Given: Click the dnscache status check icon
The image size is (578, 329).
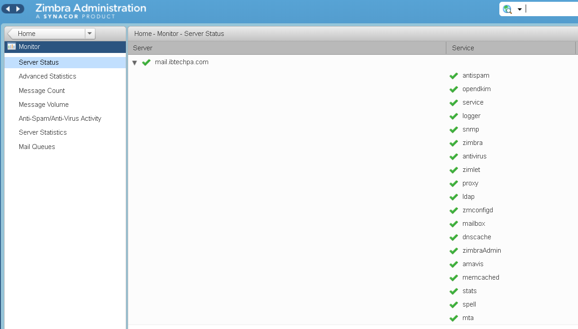Looking at the screenshot, I should pyautogui.click(x=454, y=237).
